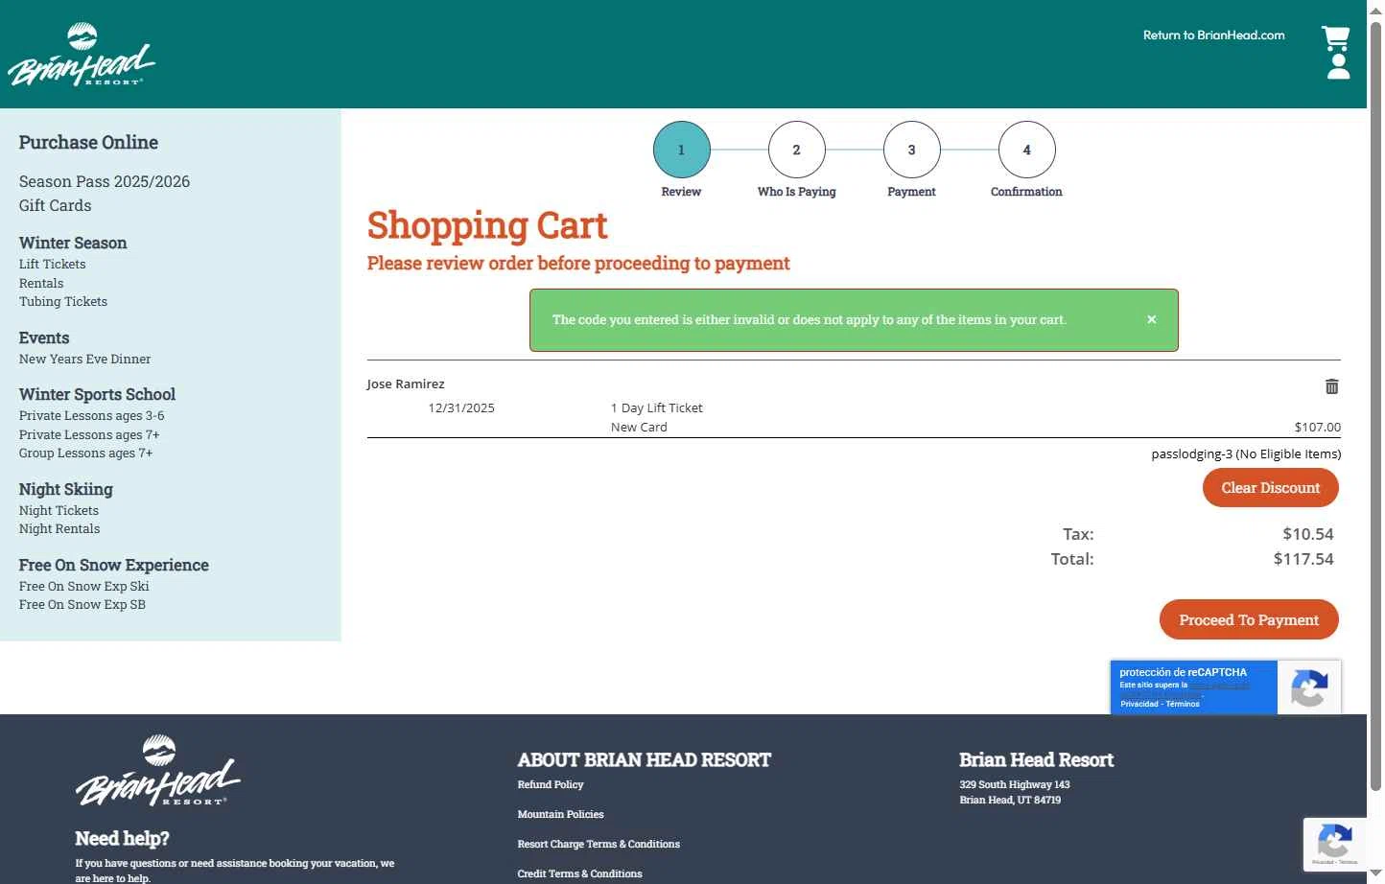The width and height of the screenshot is (1385, 884).
Task: Click Términos link in reCAPTCHA badge
Action: [x=1183, y=704]
